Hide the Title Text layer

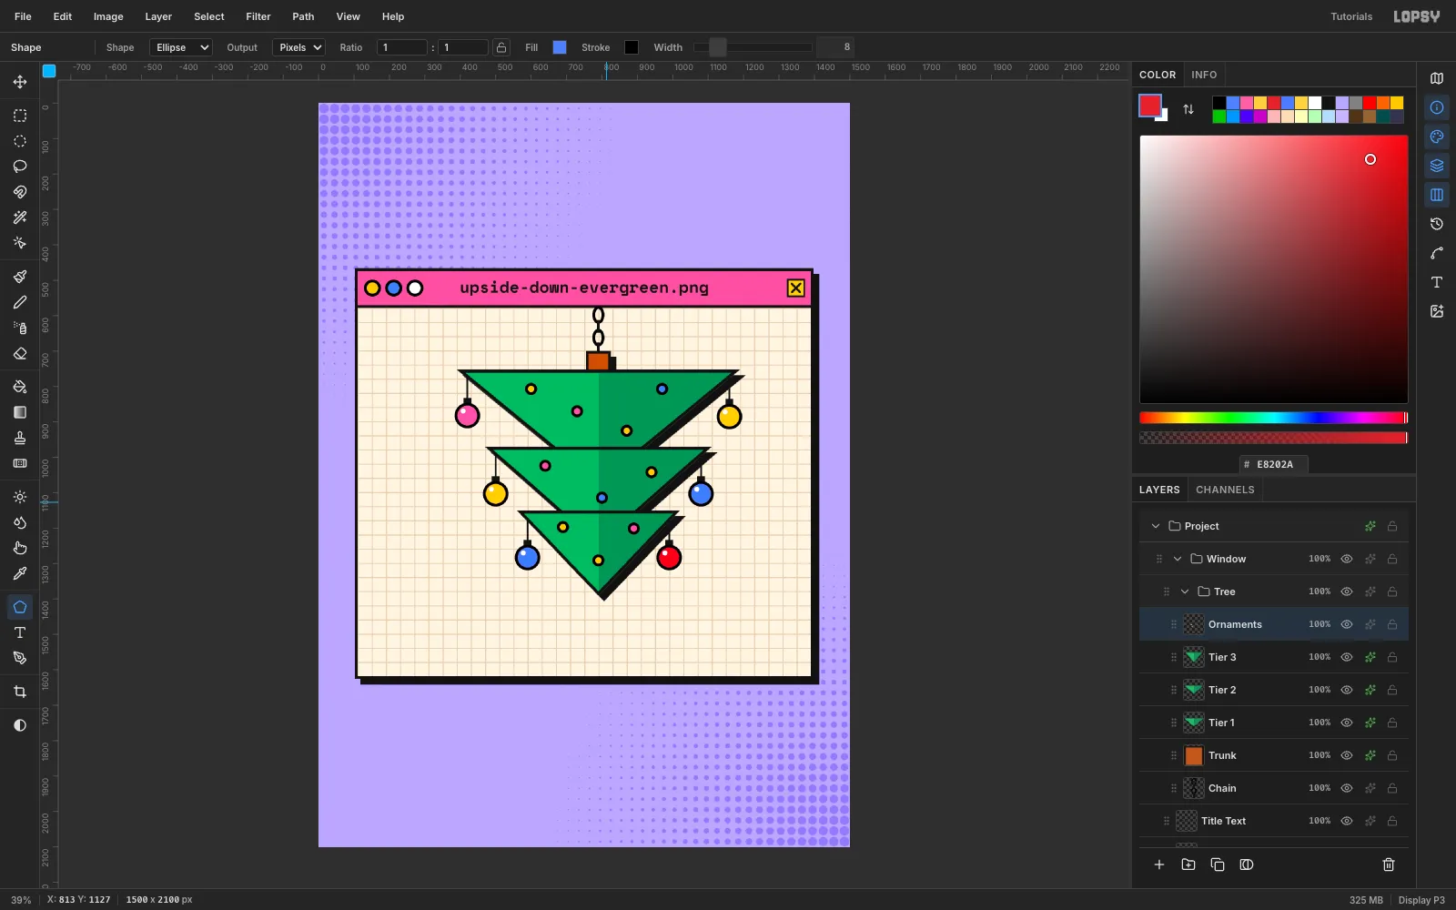[x=1347, y=821]
